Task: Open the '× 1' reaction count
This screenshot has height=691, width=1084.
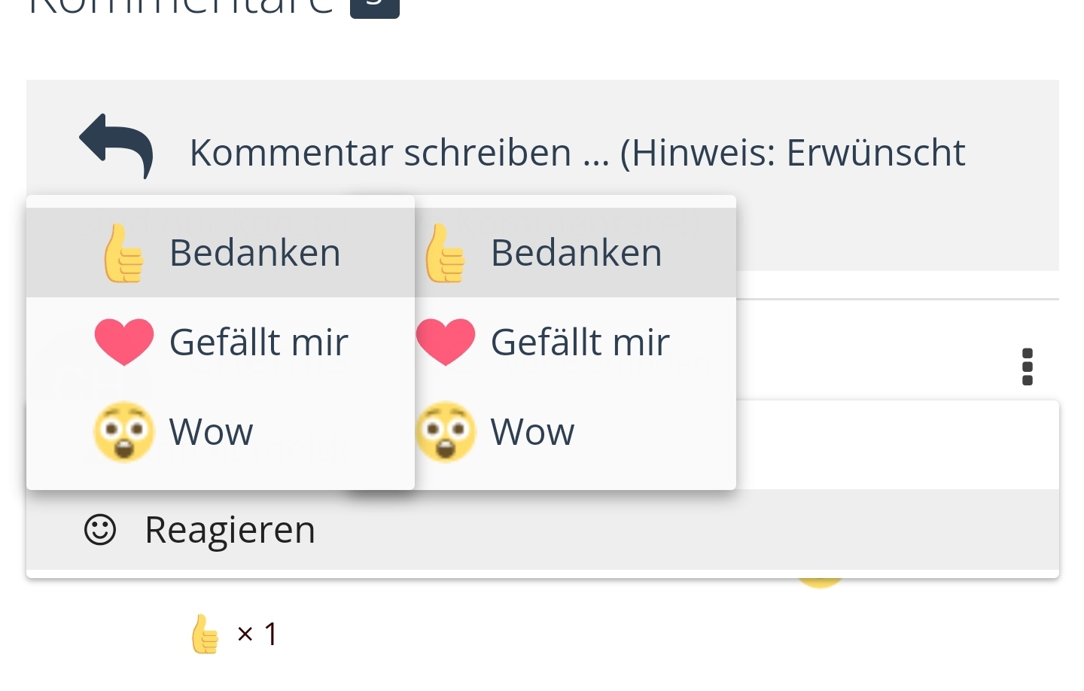Action: click(x=257, y=634)
